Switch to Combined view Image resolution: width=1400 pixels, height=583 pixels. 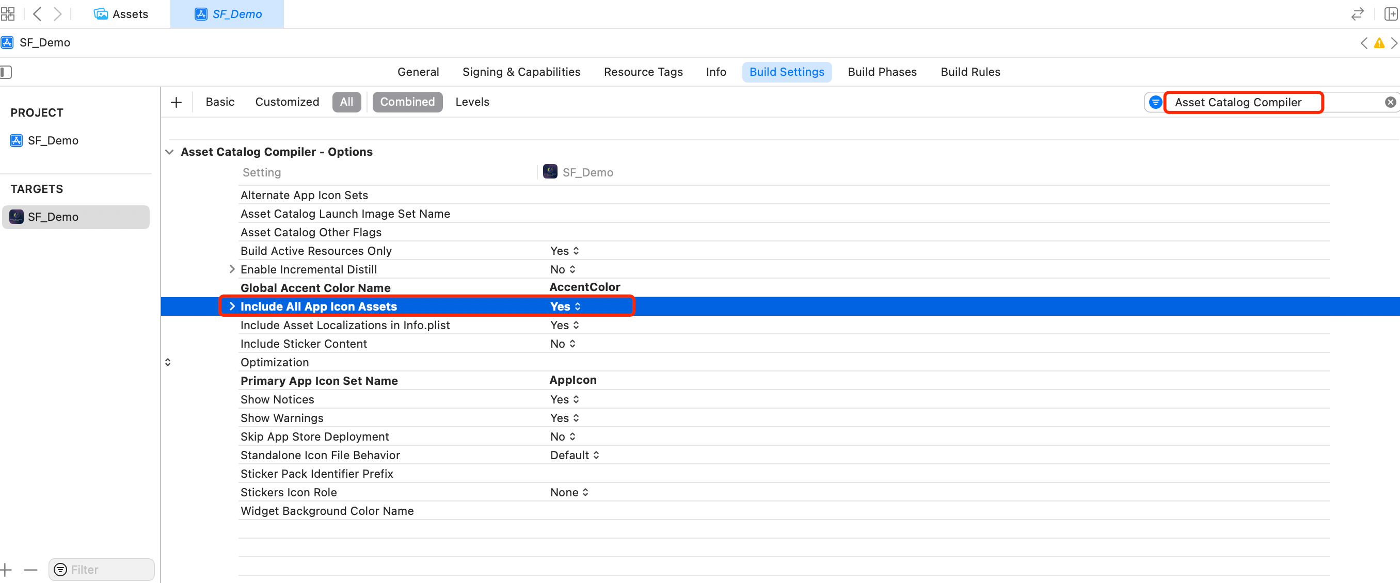click(x=408, y=102)
